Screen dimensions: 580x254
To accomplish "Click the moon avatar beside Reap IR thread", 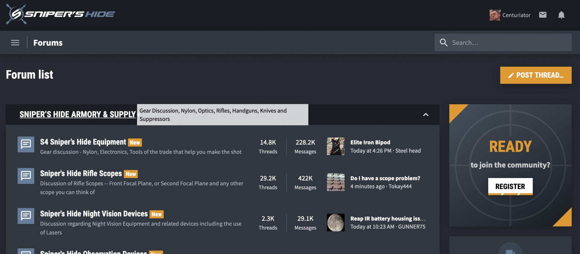I will [x=336, y=223].
